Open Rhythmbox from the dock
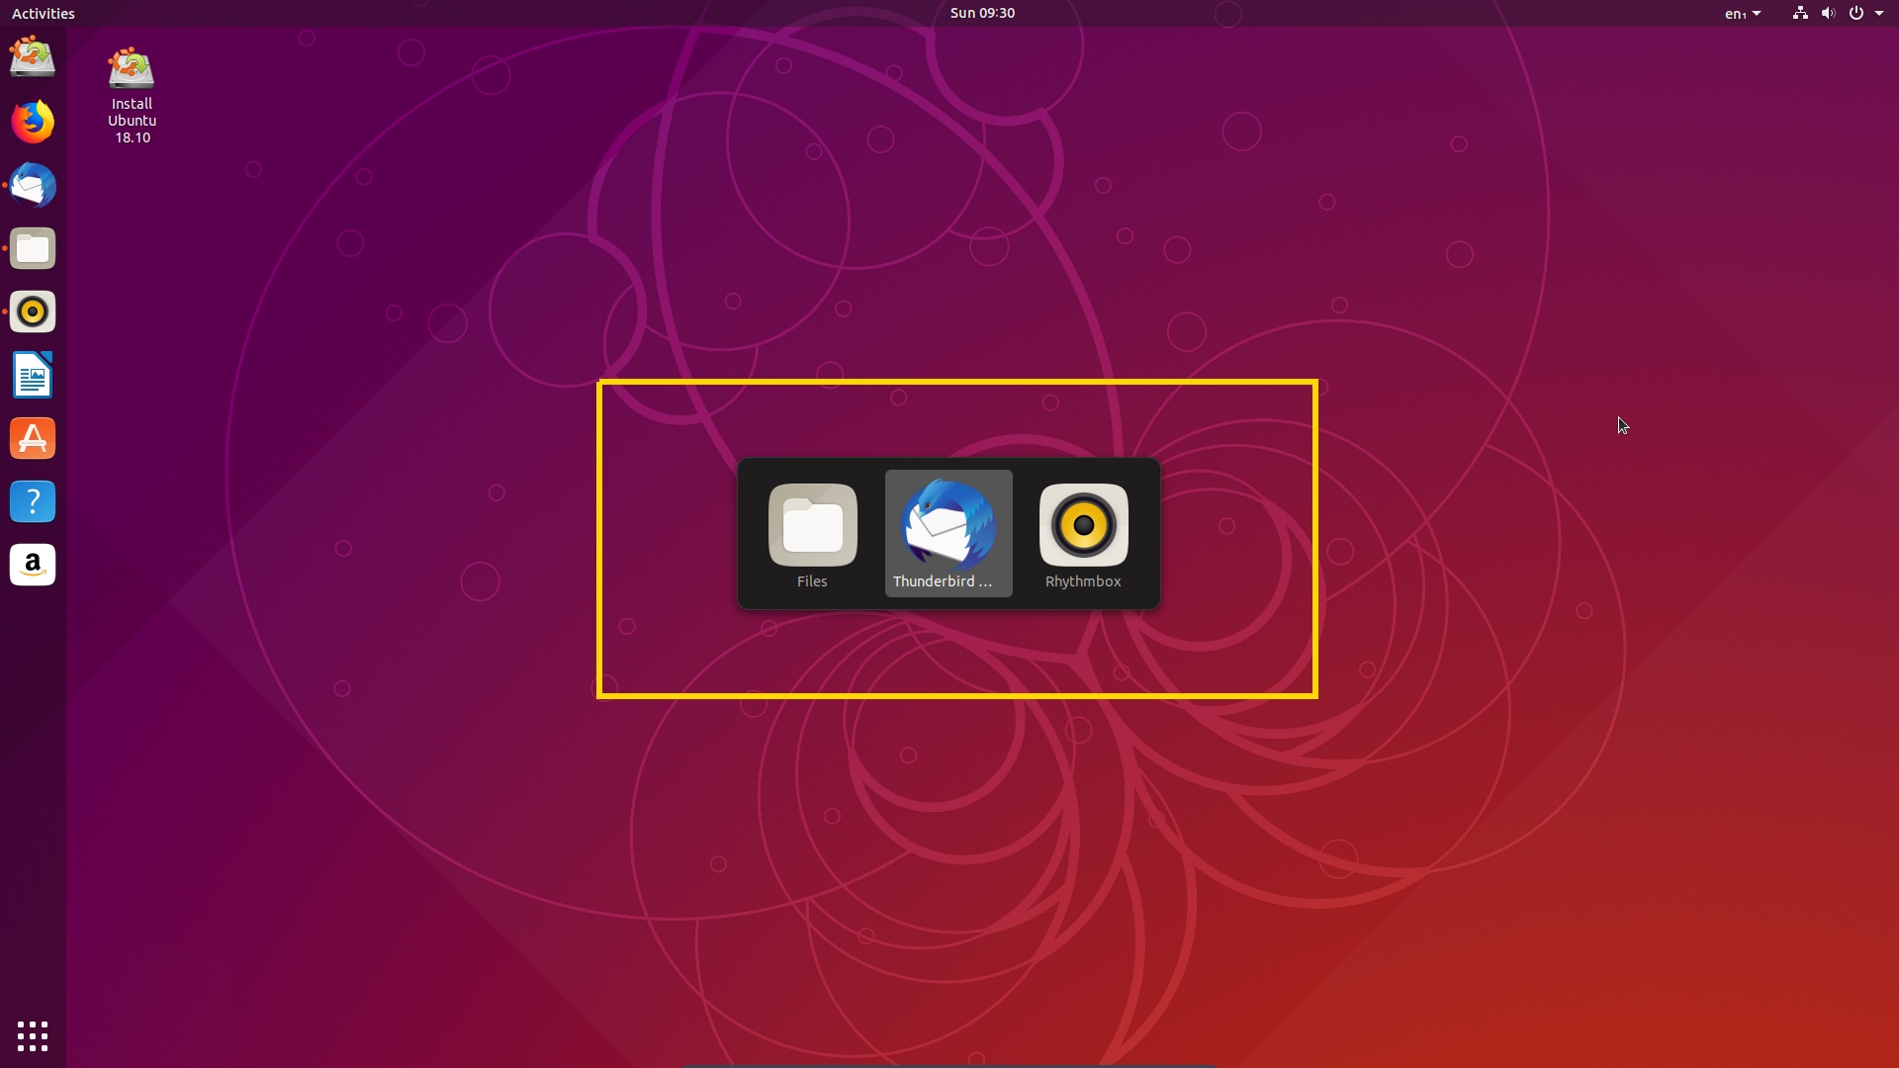Screen dimensions: 1899x1068 point(33,312)
